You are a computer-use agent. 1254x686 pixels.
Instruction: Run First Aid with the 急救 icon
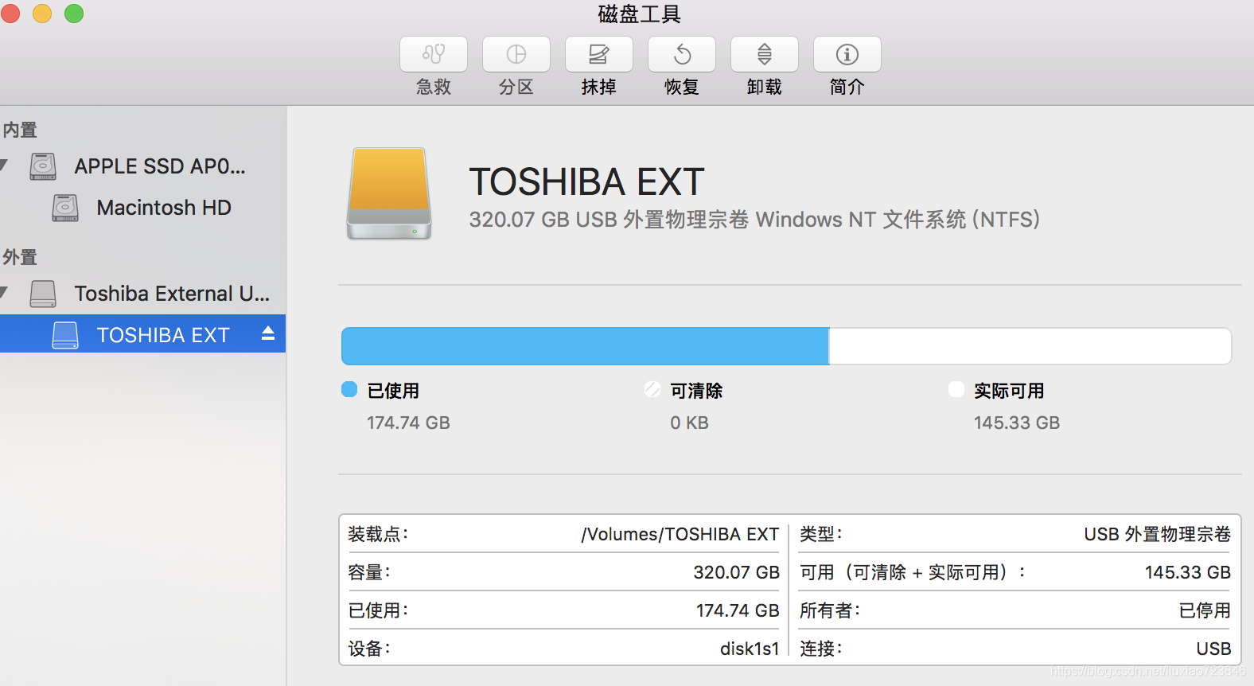click(434, 54)
